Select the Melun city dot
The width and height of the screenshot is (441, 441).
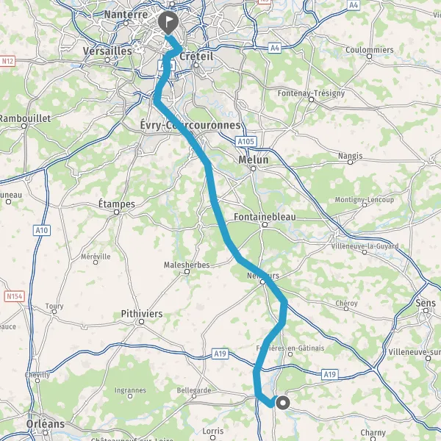pyautogui.click(x=253, y=168)
